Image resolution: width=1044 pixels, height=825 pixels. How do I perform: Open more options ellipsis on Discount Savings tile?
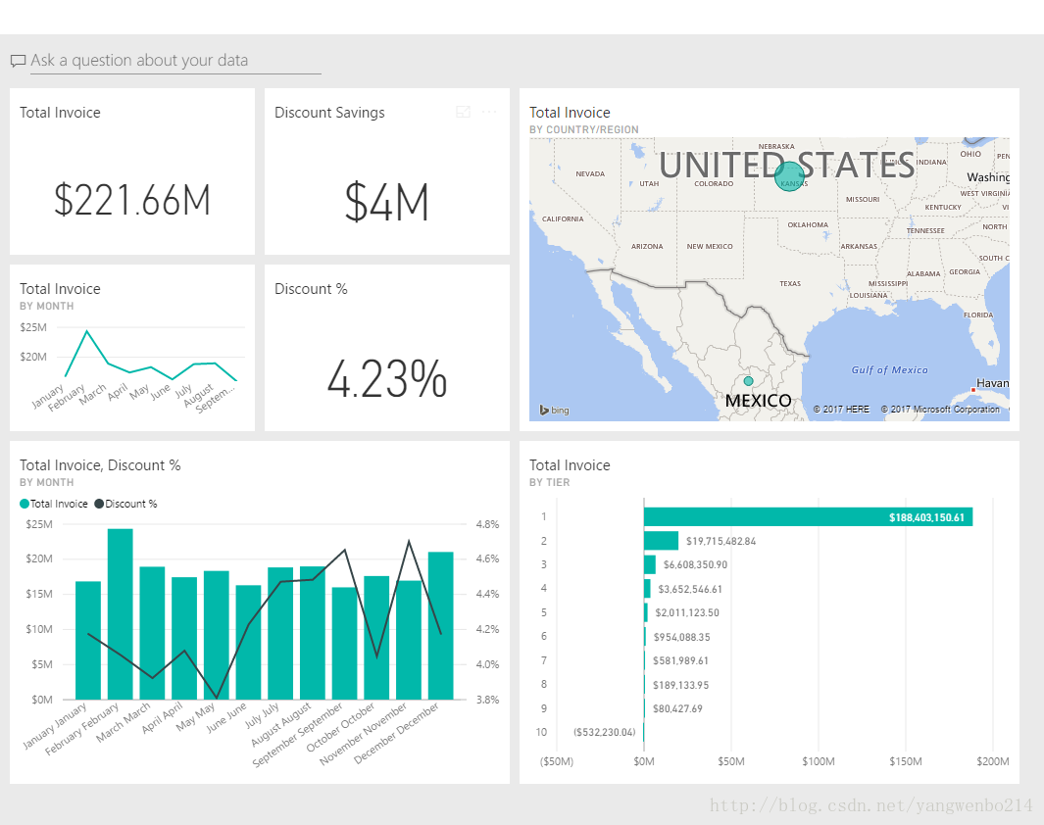click(x=489, y=112)
